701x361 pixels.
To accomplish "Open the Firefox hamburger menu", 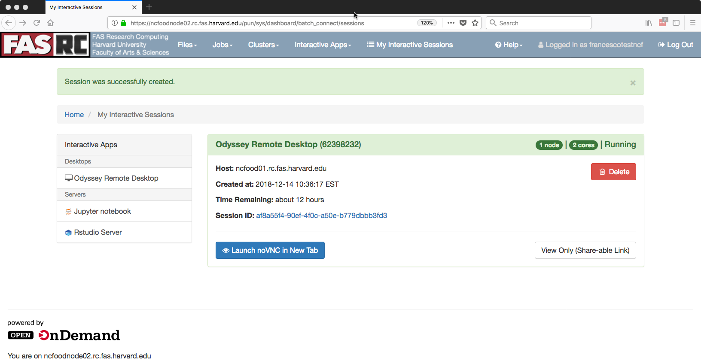I will tap(692, 23).
